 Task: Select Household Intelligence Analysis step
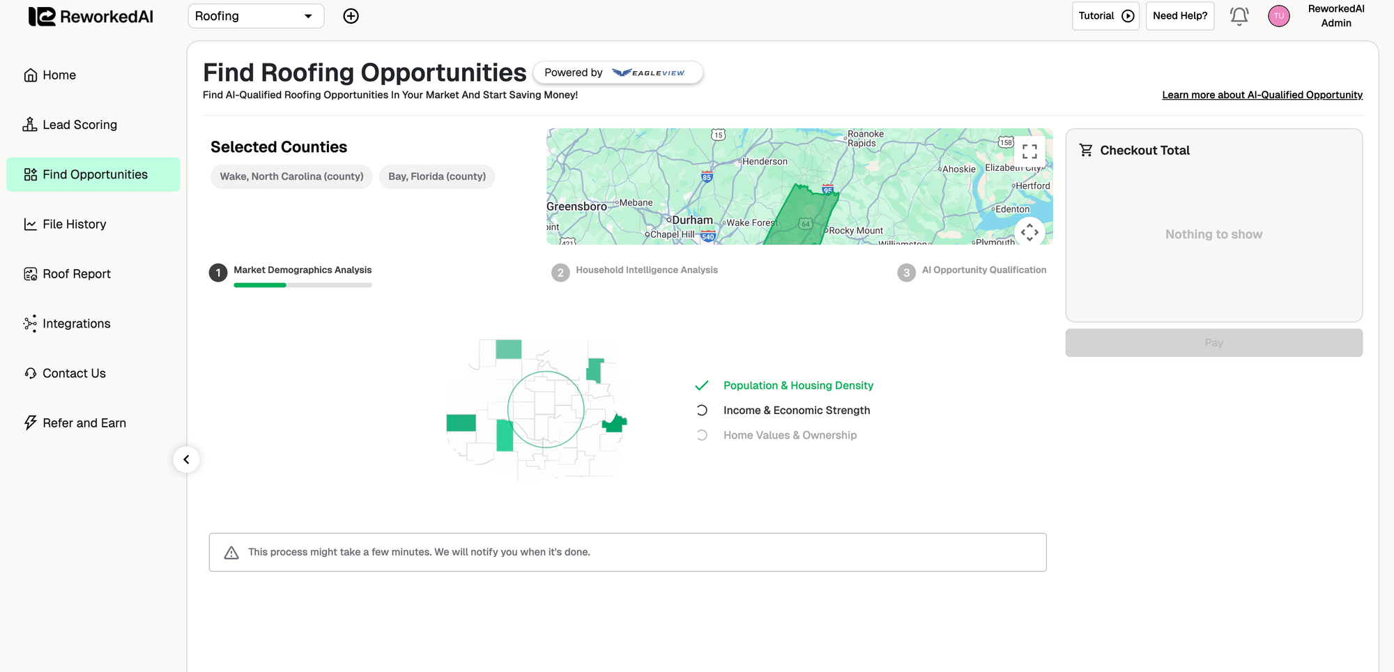click(x=645, y=270)
